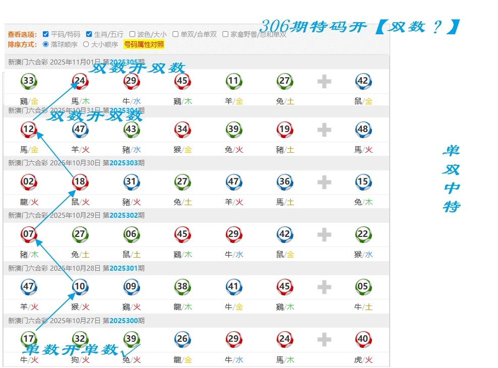Select red ball 12 in period 304

[29, 130]
